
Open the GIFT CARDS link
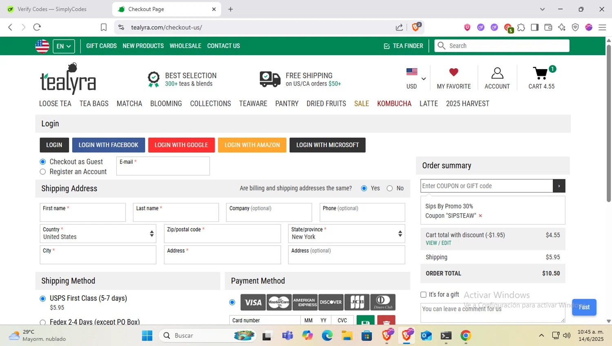pyautogui.click(x=102, y=46)
